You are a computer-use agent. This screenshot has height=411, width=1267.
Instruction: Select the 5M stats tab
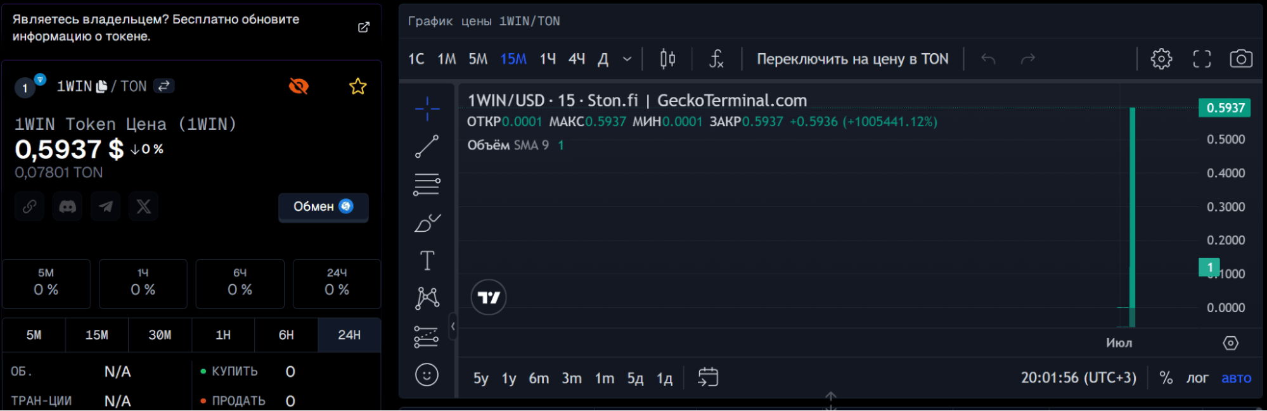[x=34, y=335]
